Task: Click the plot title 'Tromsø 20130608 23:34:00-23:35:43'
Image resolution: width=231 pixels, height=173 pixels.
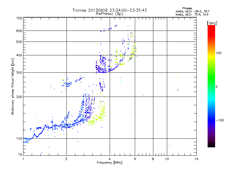Action: pos(109,10)
